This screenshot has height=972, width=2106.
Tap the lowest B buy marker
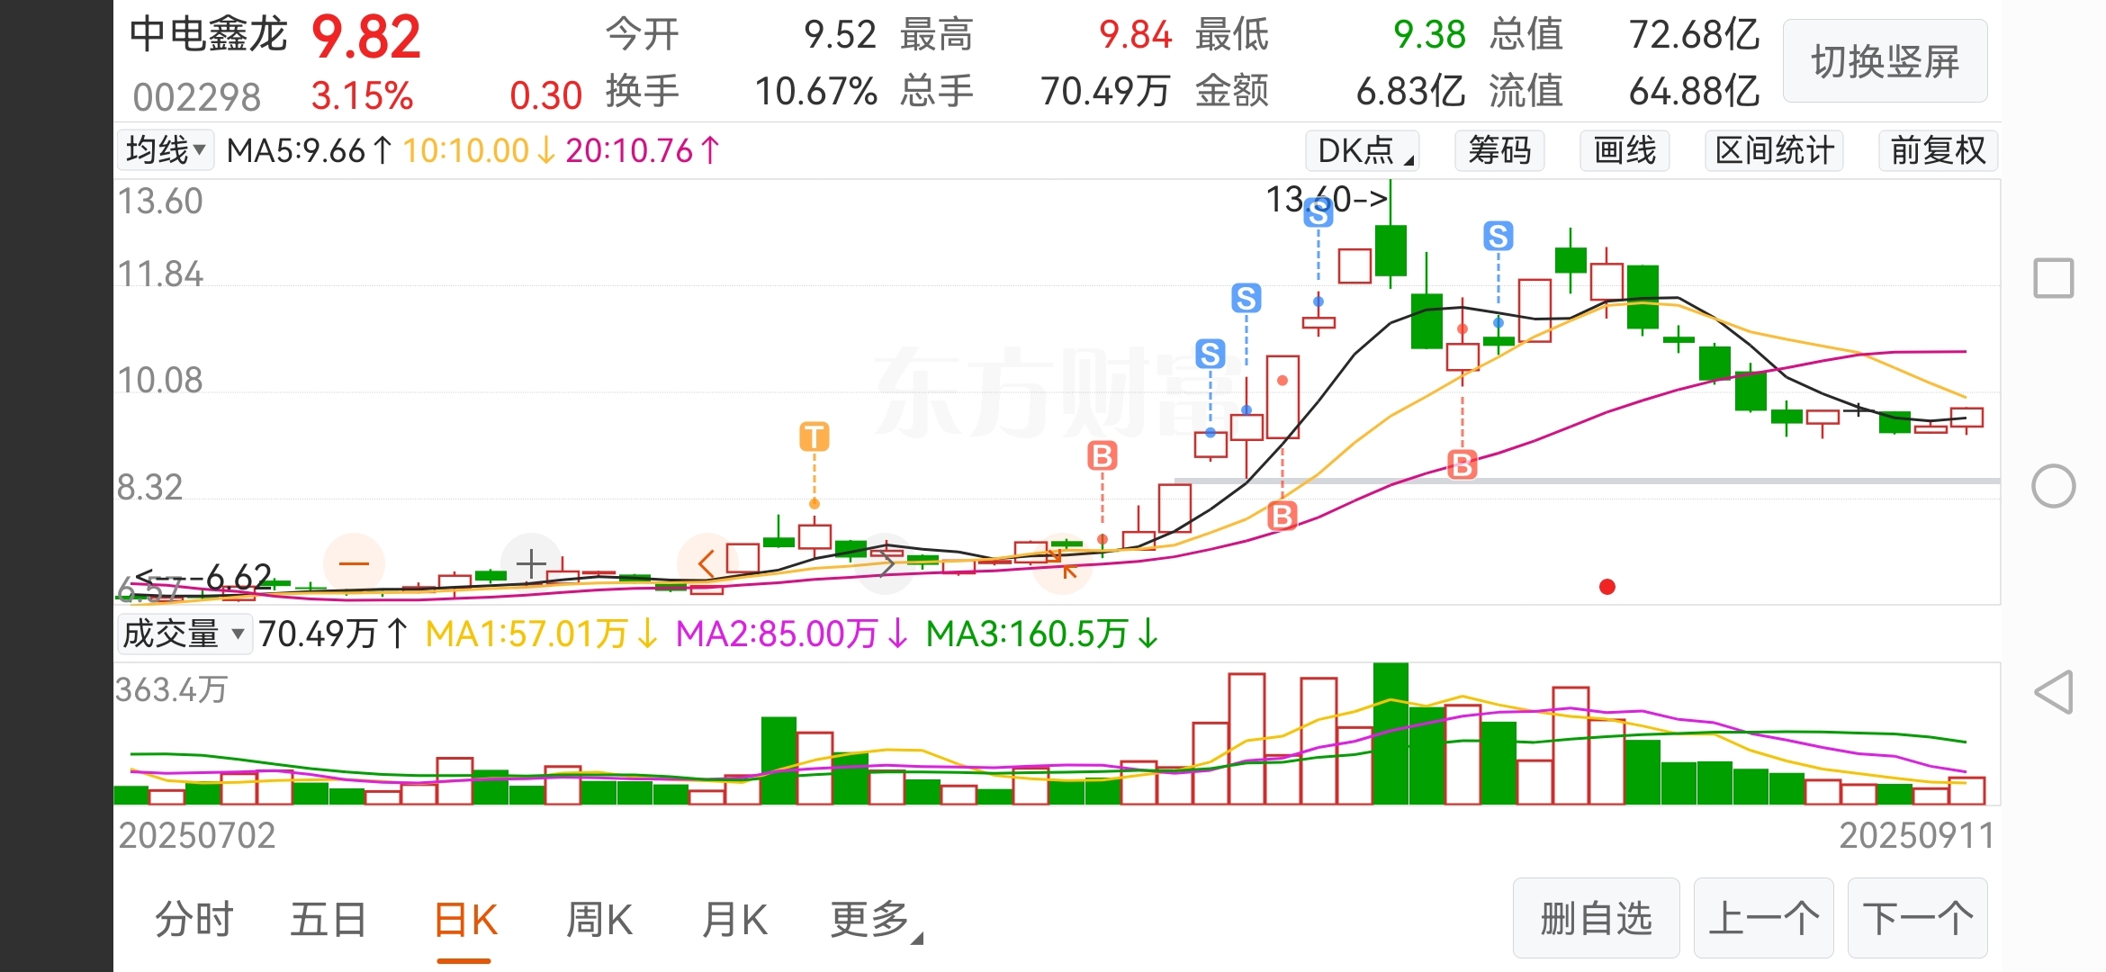(x=1282, y=517)
